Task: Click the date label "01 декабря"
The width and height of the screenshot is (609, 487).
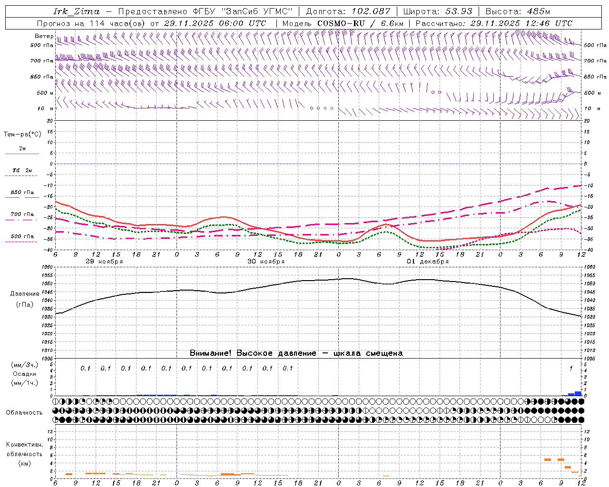Action: pyautogui.click(x=428, y=261)
